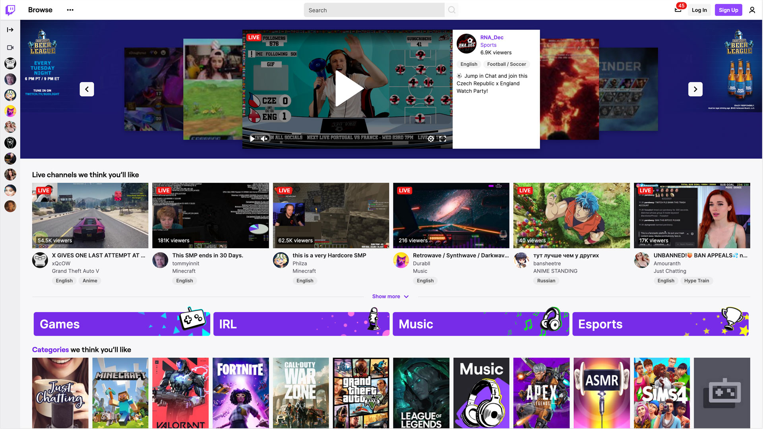Go to next carousel stream
This screenshot has height=429, width=763.
click(695, 89)
